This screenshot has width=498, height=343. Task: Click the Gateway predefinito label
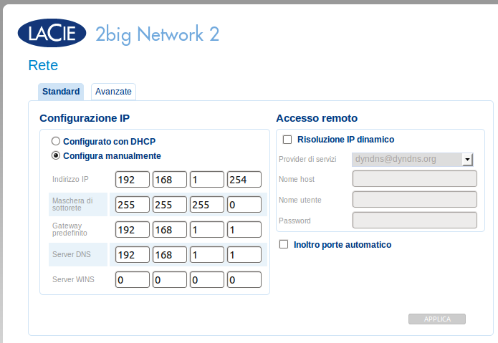(x=70, y=229)
